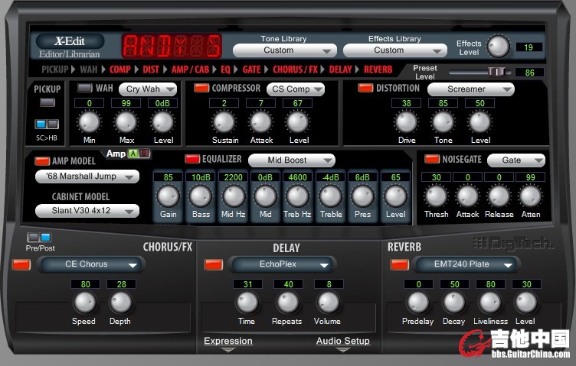Select DIST in the signal chain

151,70
